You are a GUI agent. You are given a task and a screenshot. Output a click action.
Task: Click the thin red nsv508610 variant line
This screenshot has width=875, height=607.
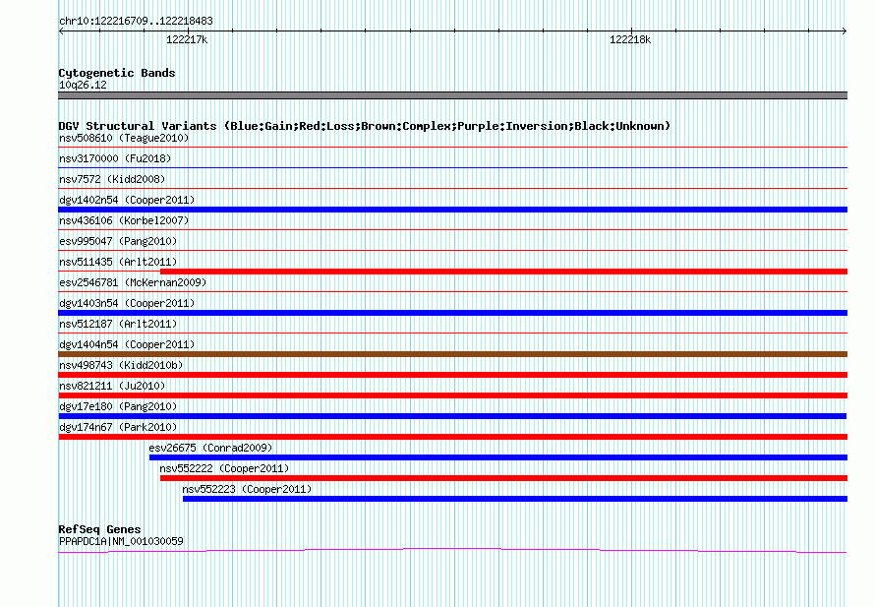(452, 148)
